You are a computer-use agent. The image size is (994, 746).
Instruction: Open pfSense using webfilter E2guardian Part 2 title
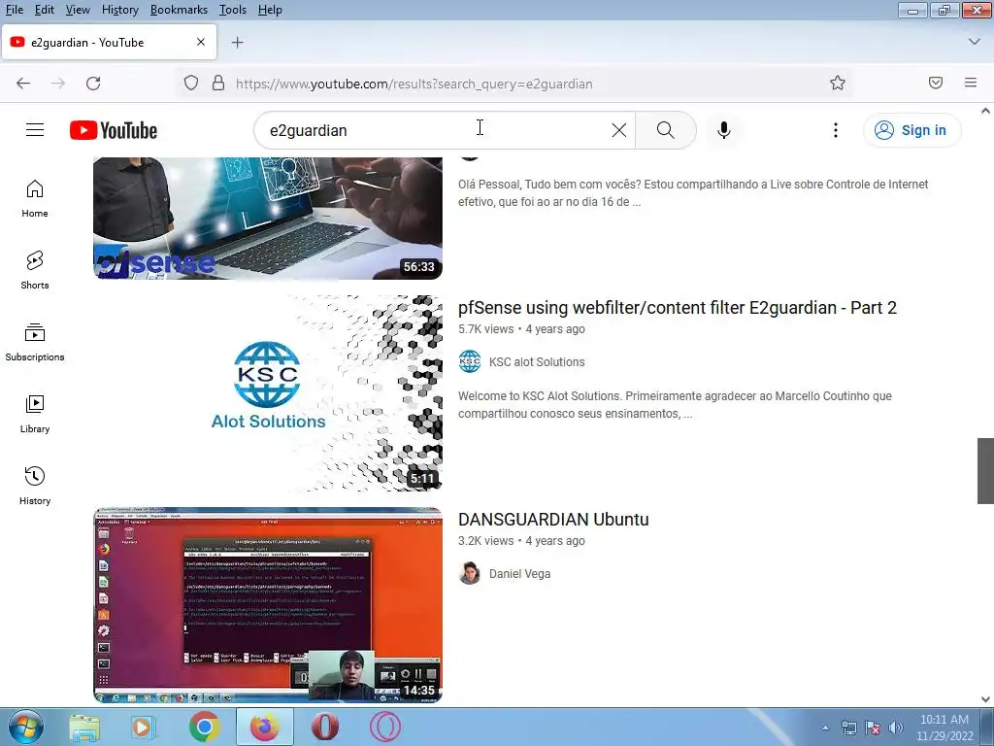tap(677, 308)
